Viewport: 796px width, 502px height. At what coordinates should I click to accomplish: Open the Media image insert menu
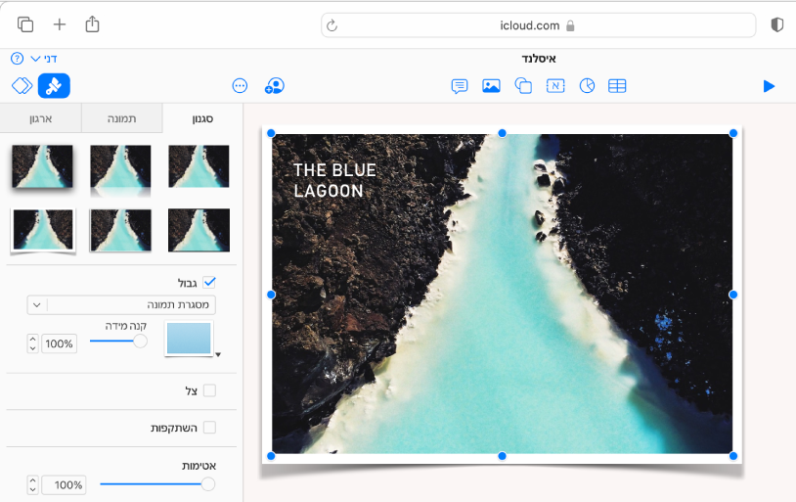491,86
